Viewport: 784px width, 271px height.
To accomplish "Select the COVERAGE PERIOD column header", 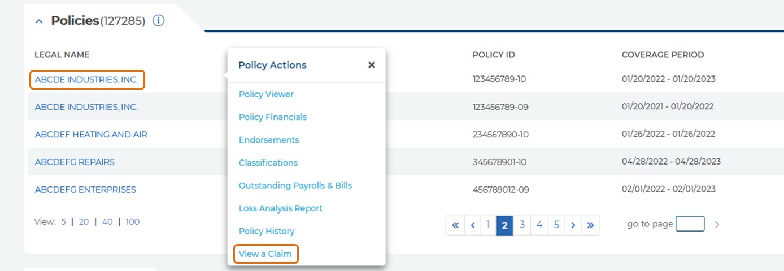I will 663,55.
